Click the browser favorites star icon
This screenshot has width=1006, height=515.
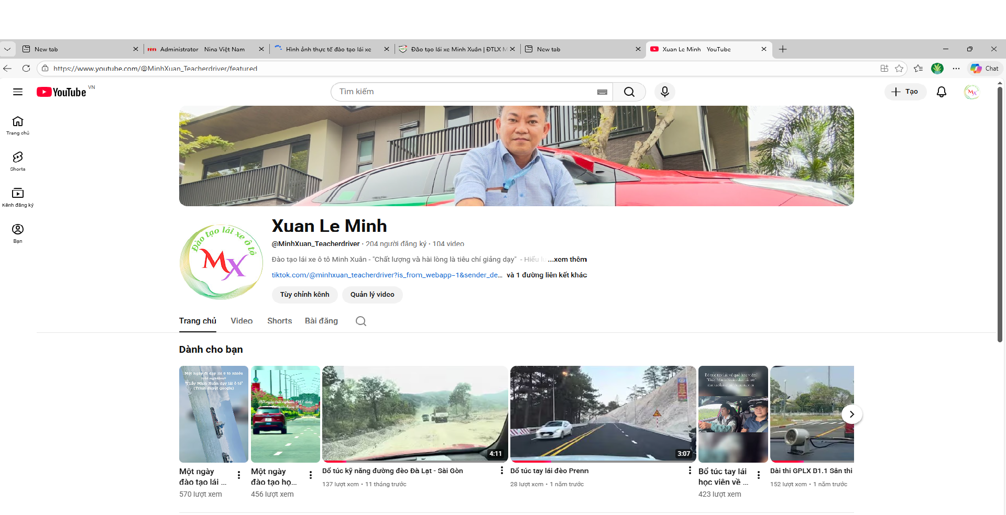(900, 68)
